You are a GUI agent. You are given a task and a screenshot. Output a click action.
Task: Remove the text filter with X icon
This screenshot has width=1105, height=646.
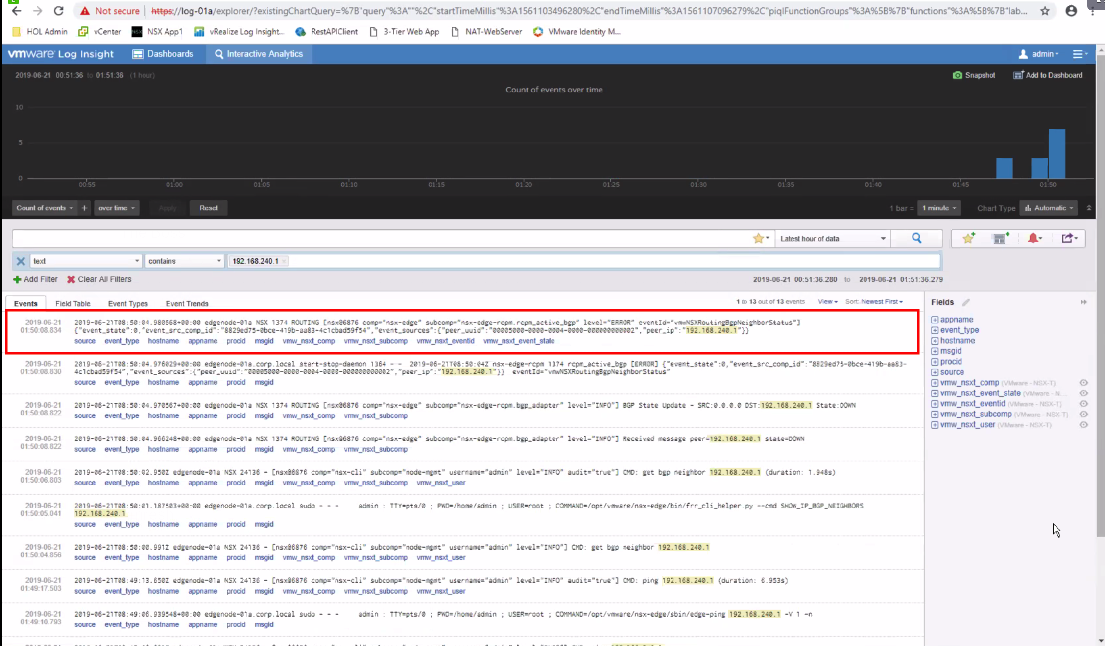point(21,261)
